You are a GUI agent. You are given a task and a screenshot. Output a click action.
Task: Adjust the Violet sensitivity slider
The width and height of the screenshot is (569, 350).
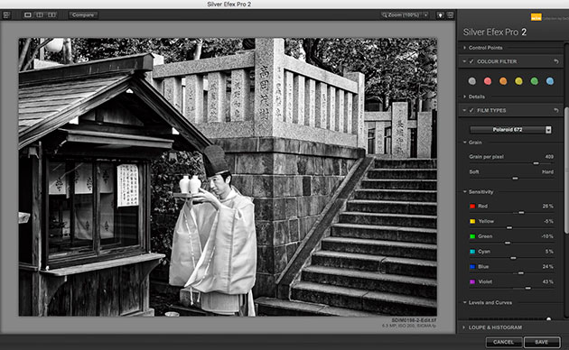click(x=528, y=288)
